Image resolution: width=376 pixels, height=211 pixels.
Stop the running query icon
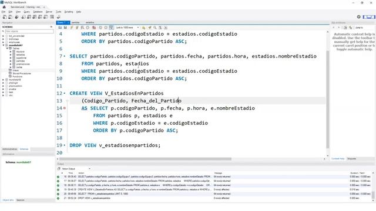88,28
